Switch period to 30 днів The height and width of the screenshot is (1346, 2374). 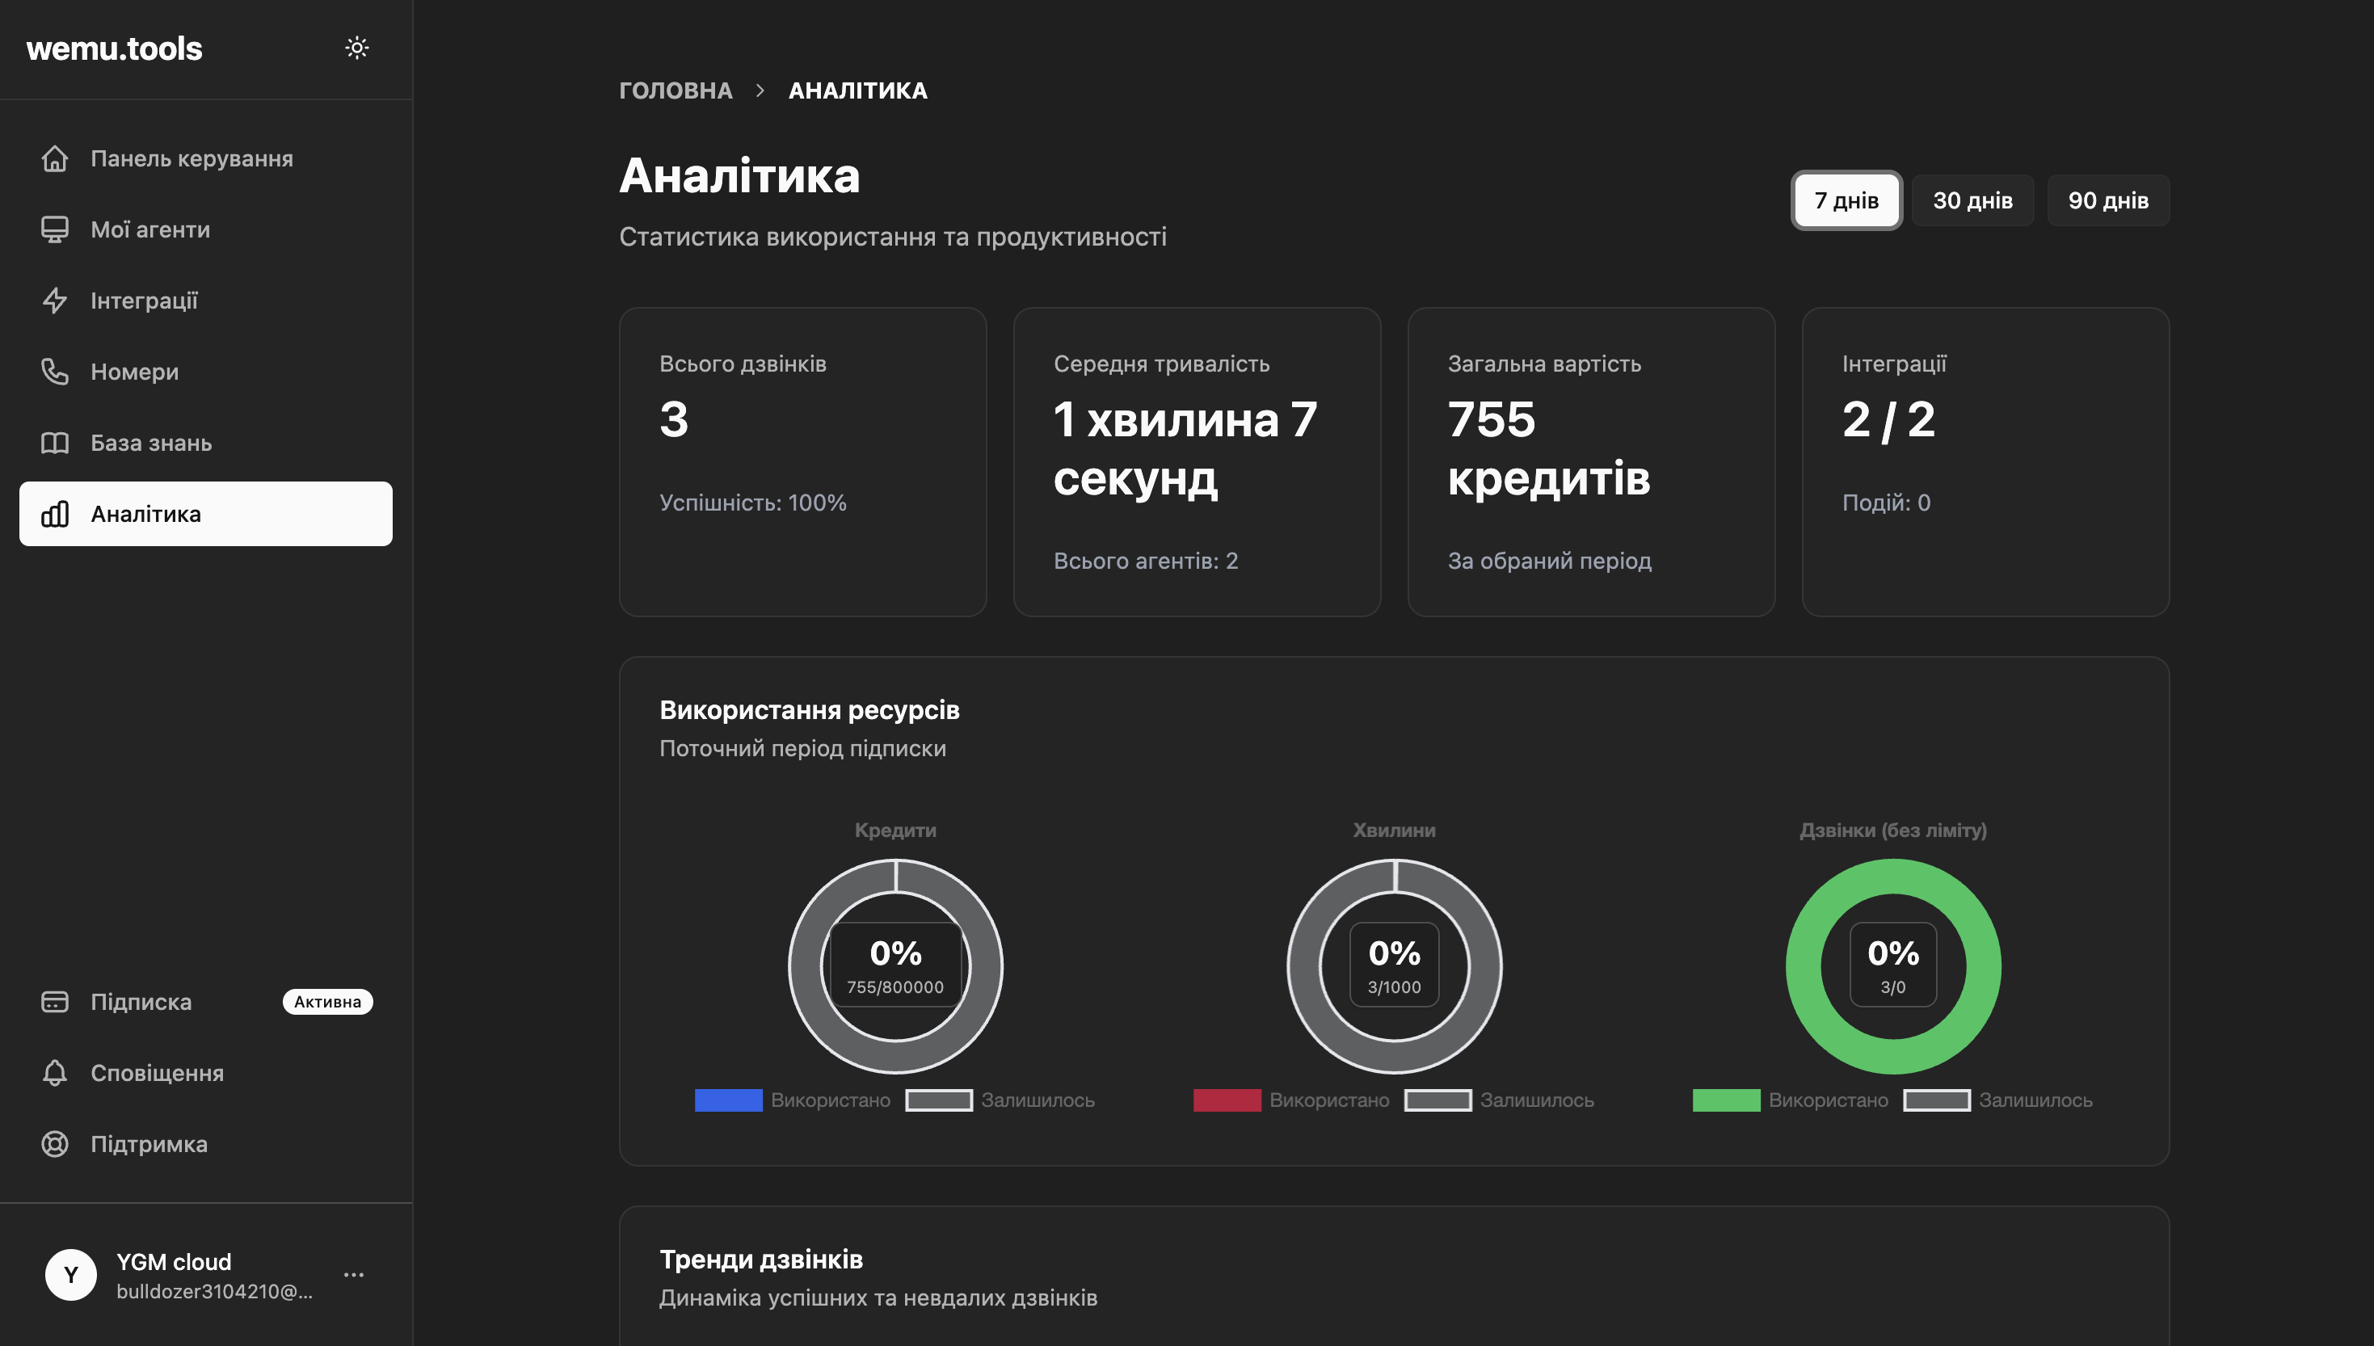1974,200
